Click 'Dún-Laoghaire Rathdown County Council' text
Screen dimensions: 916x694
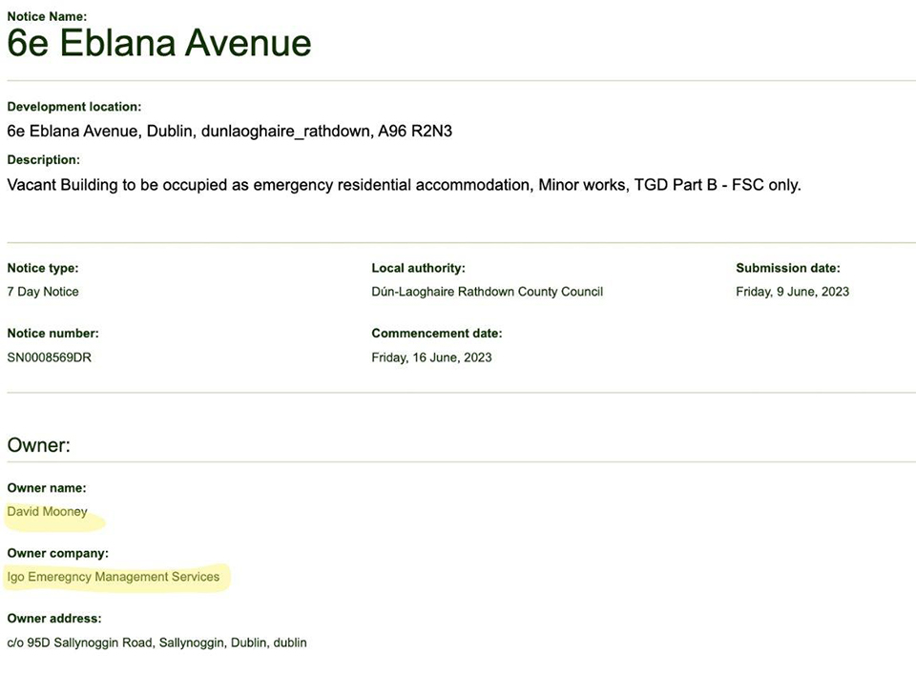[x=487, y=292]
